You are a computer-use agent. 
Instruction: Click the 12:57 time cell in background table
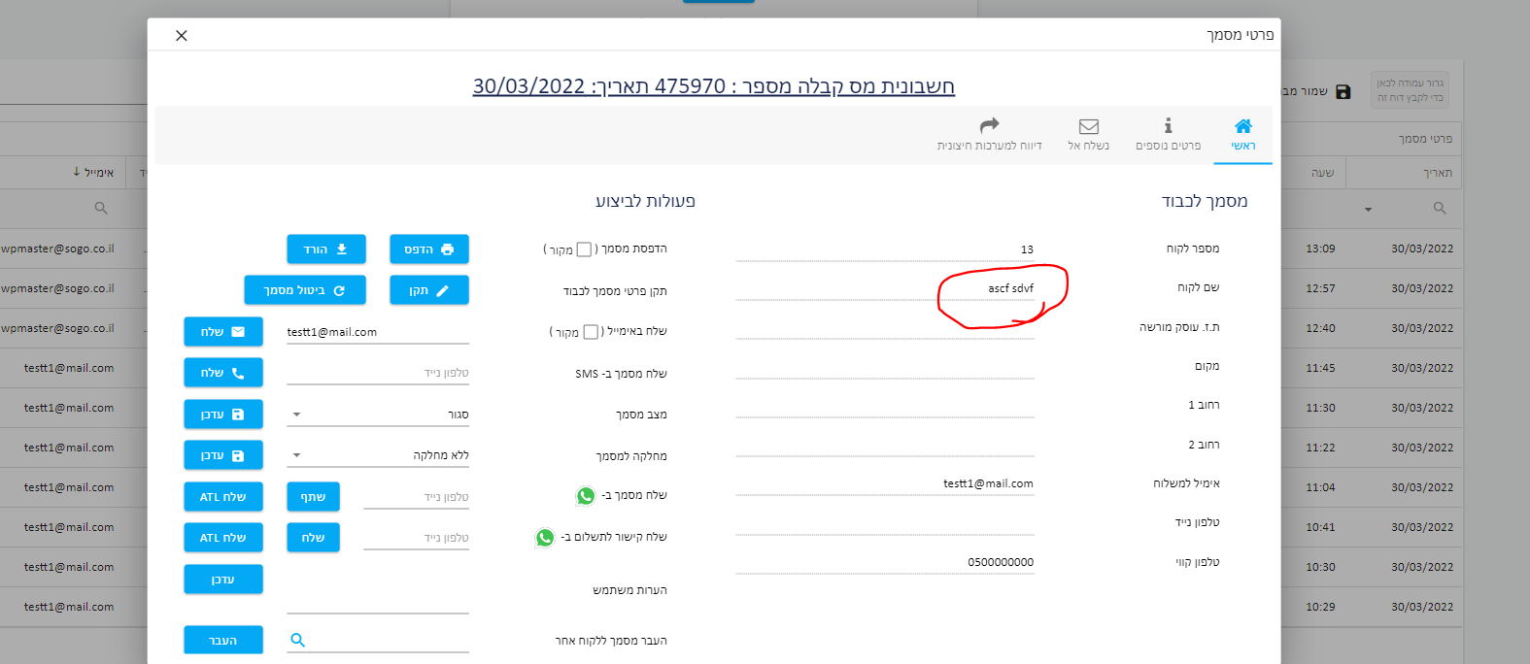[1320, 288]
